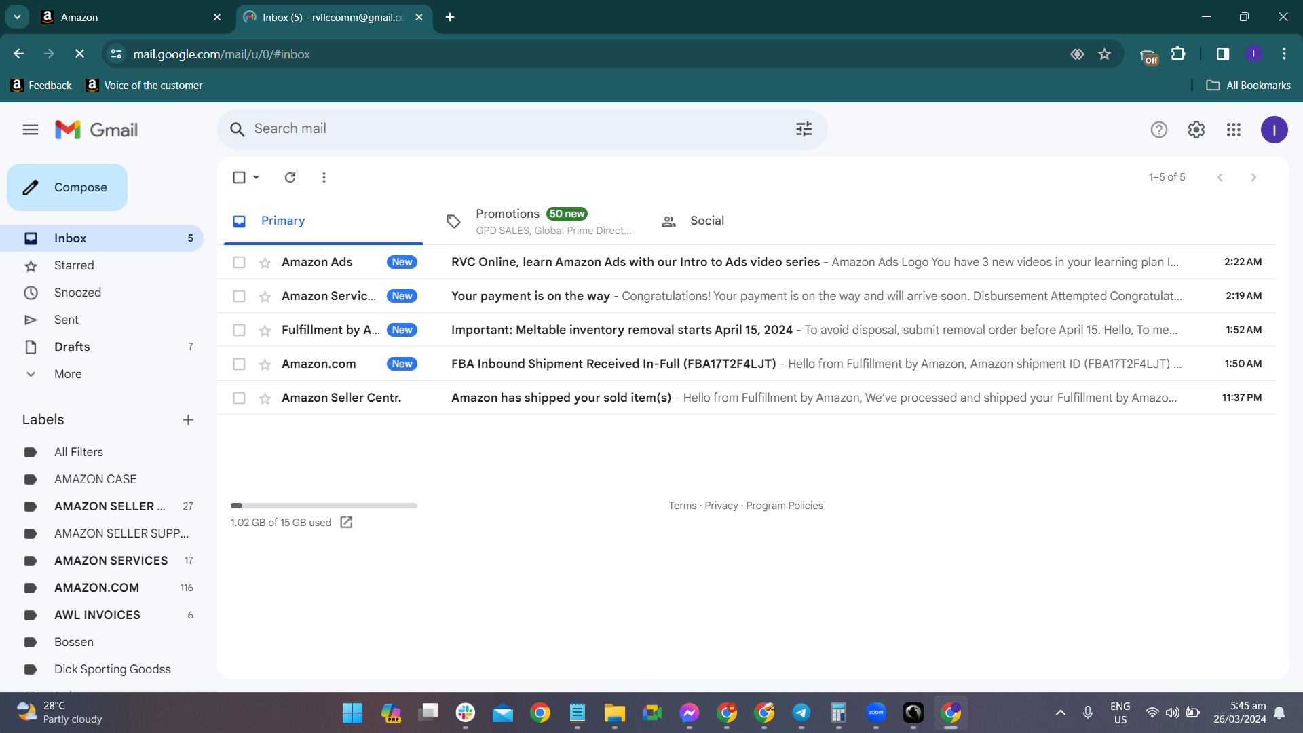Select the Amazon Seller Central email checkbox
The image size is (1303, 733).
pos(239,398)
